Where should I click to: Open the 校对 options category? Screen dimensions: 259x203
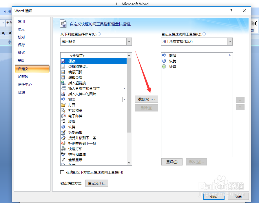point(21,37)
